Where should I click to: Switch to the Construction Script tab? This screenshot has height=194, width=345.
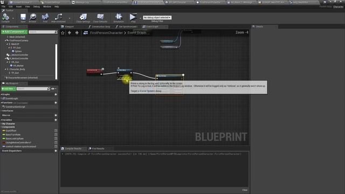[x=101, y=26]
